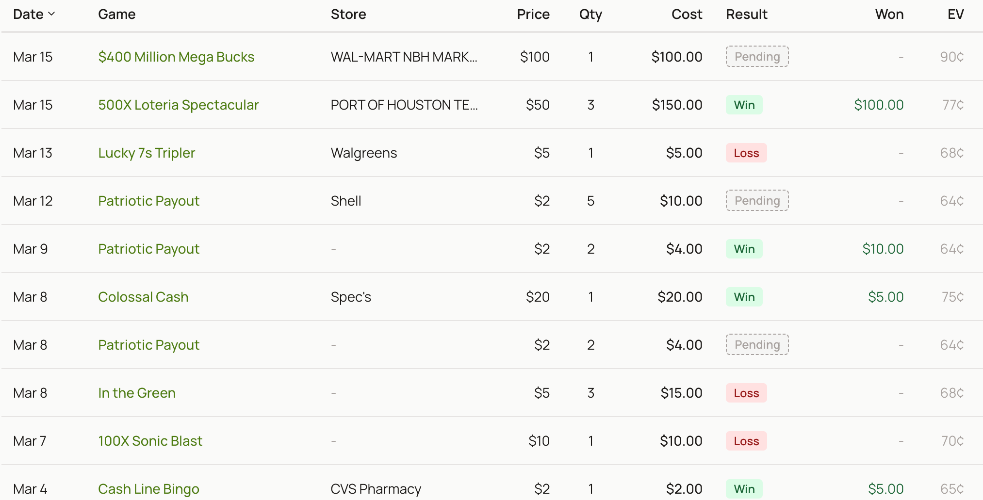
Task: Click the Result column header
Action: (x=746, y=15)
